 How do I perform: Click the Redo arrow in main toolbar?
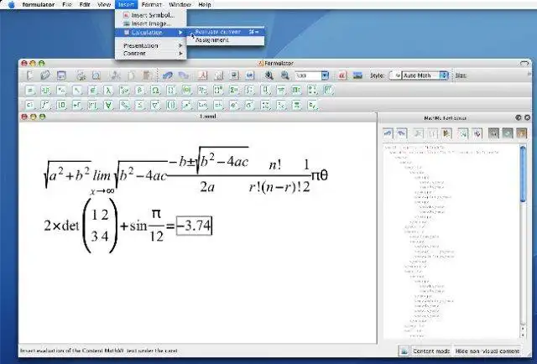183,75
